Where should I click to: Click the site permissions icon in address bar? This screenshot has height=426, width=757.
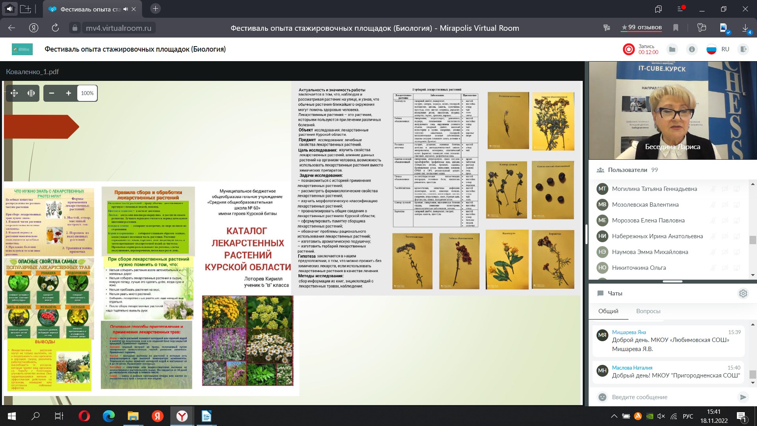click(606, 28)
